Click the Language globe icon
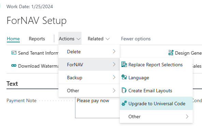The image size is (202, 137). click(x=124, y=77)
